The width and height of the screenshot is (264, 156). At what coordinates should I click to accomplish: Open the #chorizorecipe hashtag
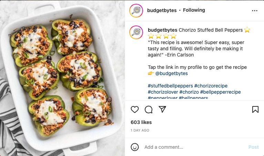click(211, 86)
